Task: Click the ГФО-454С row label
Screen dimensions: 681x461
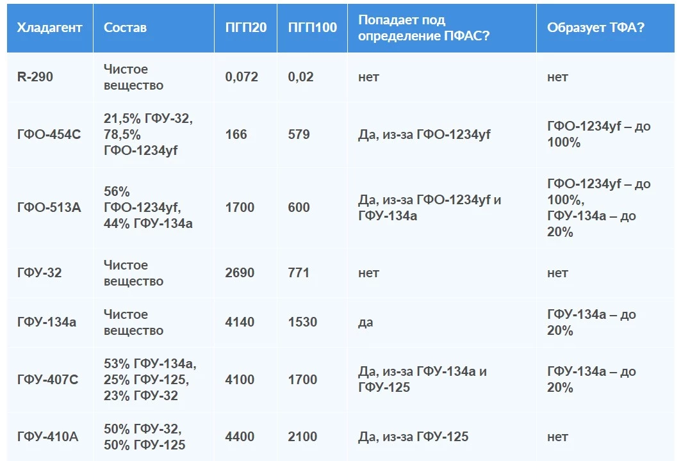Action: 49,134
